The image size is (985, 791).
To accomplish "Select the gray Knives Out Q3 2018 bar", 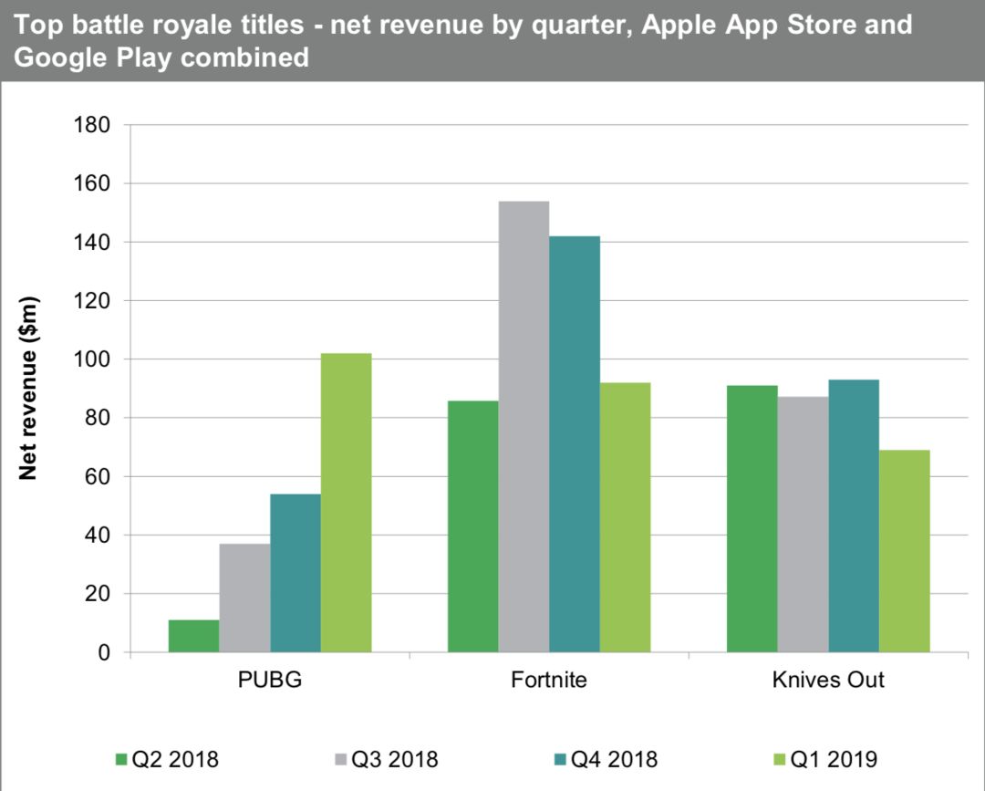I will (x=804, y=525).
